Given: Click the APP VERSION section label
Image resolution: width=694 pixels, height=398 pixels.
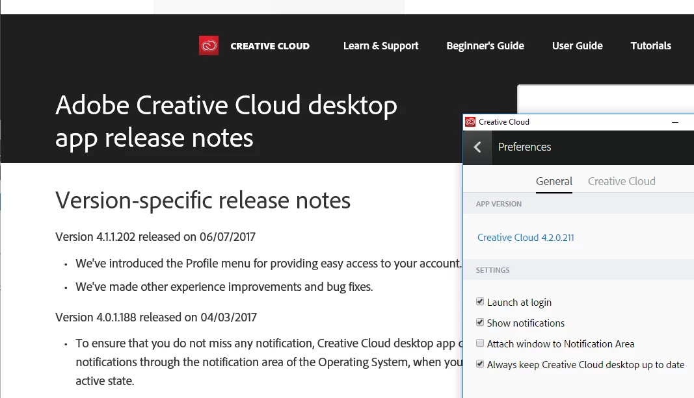Looking at the screenshot, I should click(x=499, y=204).
